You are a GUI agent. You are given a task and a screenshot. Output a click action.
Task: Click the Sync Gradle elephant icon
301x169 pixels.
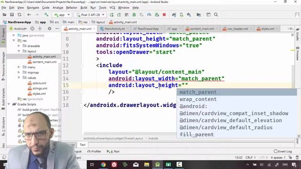[x=174, y=15]
